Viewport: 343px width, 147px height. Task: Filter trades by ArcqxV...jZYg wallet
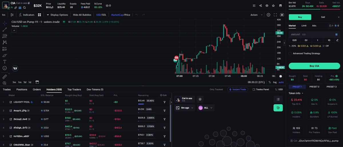(x=165, y=111)
